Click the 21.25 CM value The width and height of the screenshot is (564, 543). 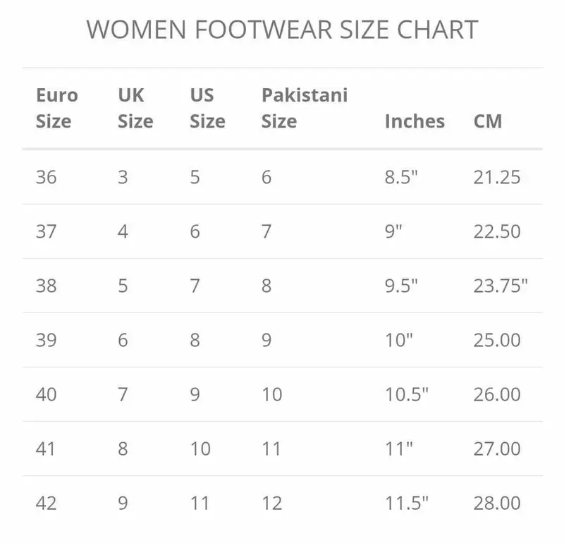497,176
